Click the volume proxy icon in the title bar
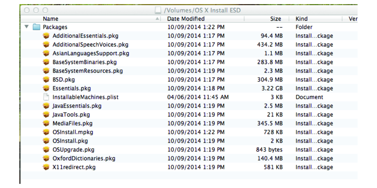 157,10
